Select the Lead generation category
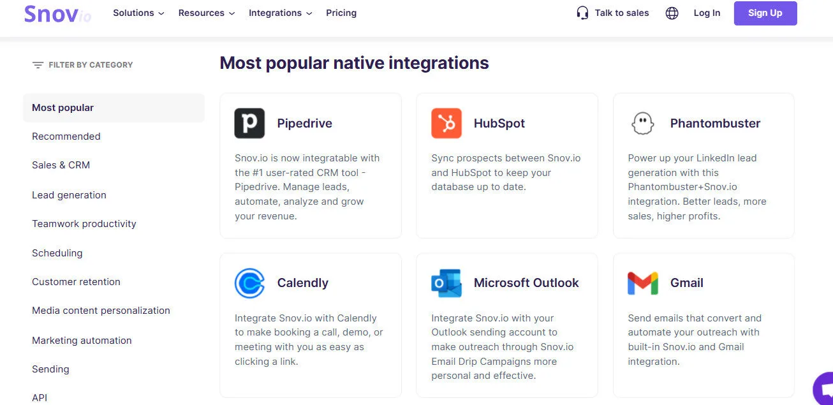 [x=69, y=195]
